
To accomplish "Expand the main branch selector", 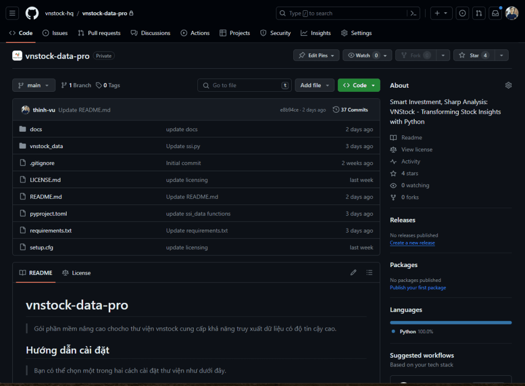I will (x=33, y=85).
